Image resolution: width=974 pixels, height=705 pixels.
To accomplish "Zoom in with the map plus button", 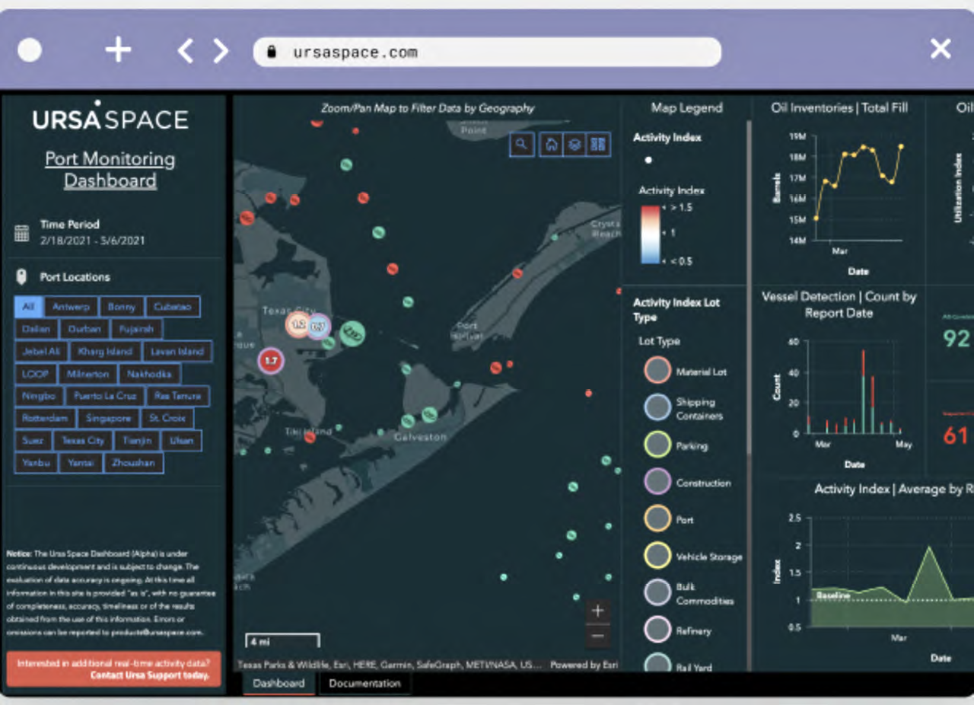I will tap(597, 611).
